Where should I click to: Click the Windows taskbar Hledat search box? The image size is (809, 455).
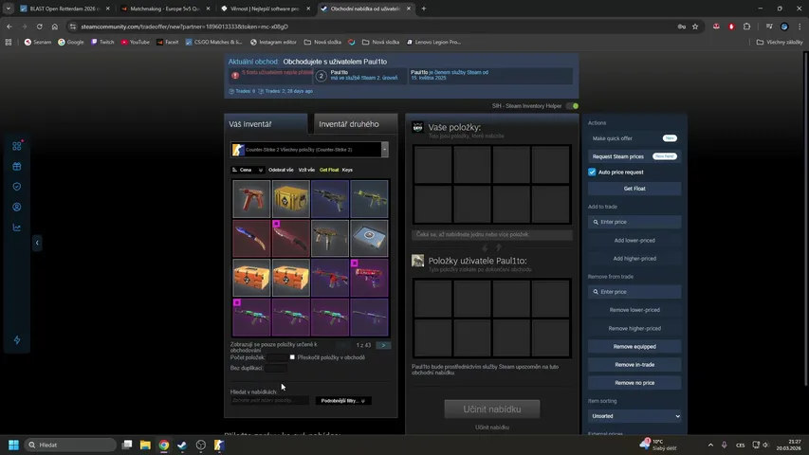coord(70,445)
